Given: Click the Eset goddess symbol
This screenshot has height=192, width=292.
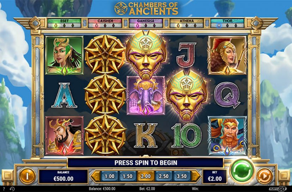Looking at the screenshot, I should click(64, 56).
